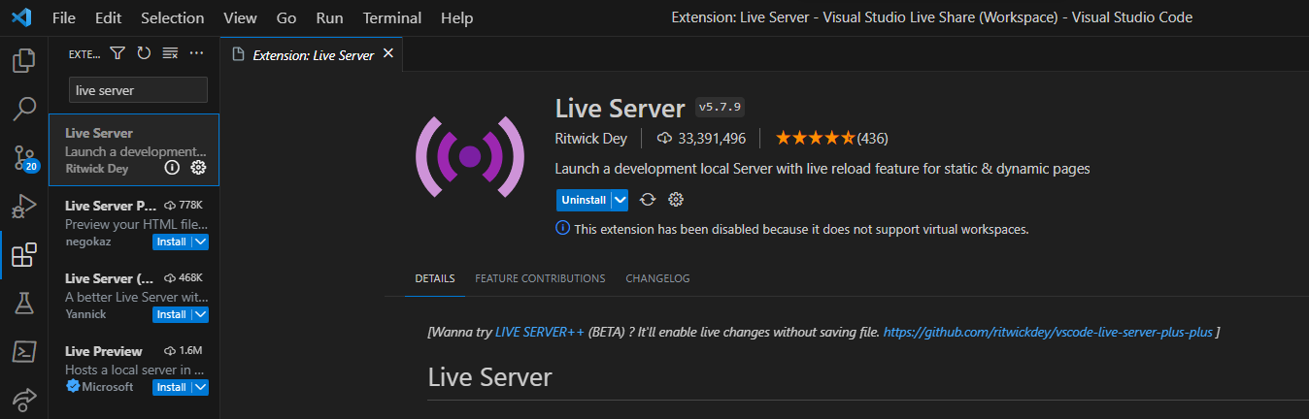Switch to the Feature Contributions tab
This screenshot has width=1309, height=419.
point(540,278)
